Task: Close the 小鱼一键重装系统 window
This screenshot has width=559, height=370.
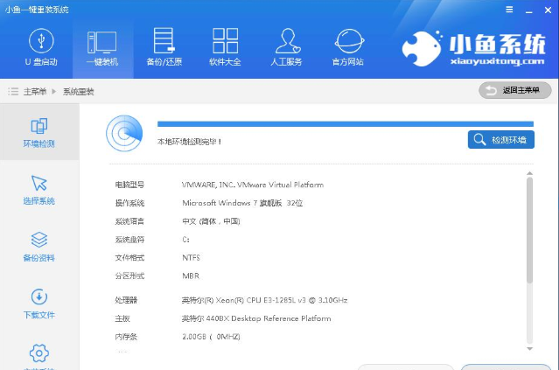Action: pos(548,10)
